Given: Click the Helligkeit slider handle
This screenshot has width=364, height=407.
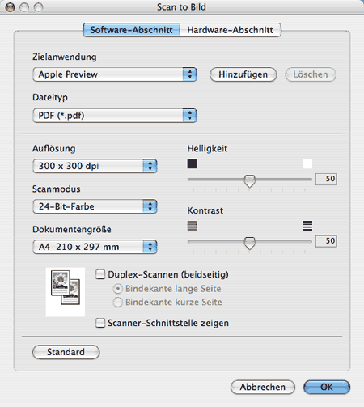Looking at the screenshot, I should pos(250,180).
